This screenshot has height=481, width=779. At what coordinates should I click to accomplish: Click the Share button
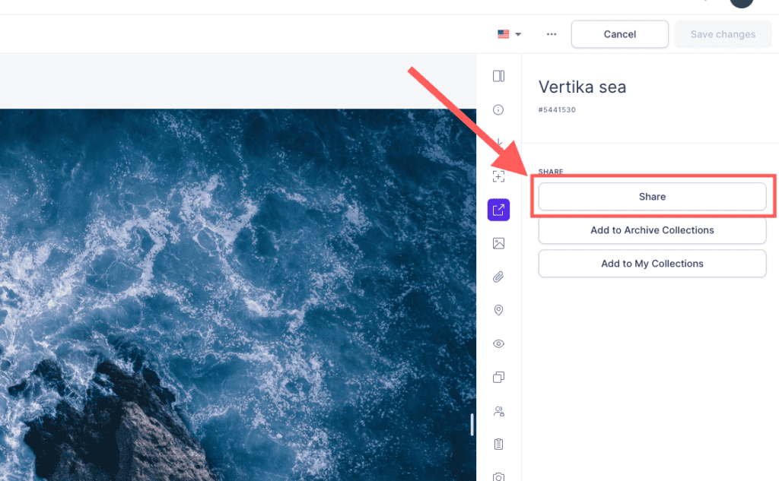coord(652,197)
